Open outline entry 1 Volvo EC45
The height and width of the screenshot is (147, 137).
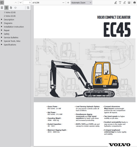10,12
